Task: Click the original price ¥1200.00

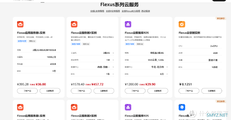Action: click(x=132, y=84)
